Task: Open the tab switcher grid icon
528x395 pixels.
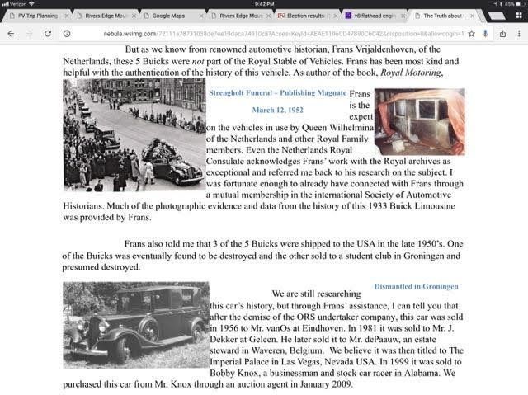Action: point(519,16)
